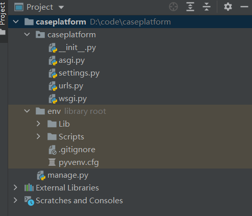Hide the Project panel with the minus icon
This screenshot has width=252, height=216.
[244, 7]
